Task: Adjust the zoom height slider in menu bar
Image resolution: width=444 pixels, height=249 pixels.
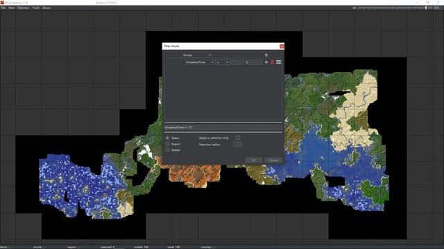Action: coord(391,8)
